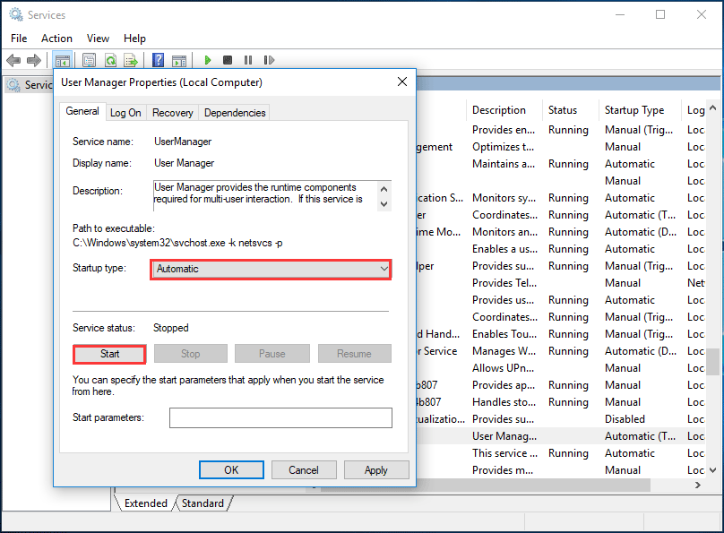Click the OK button
This screenshot has width=724, height=533.
coord(231,469)
